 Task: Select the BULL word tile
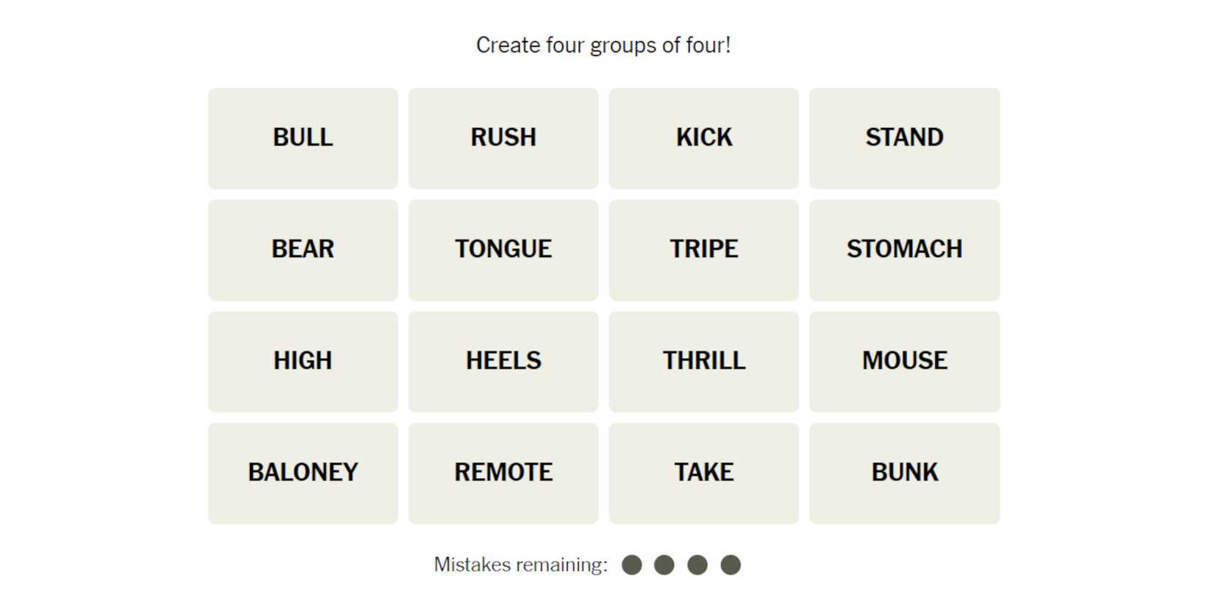pos(303,138)
